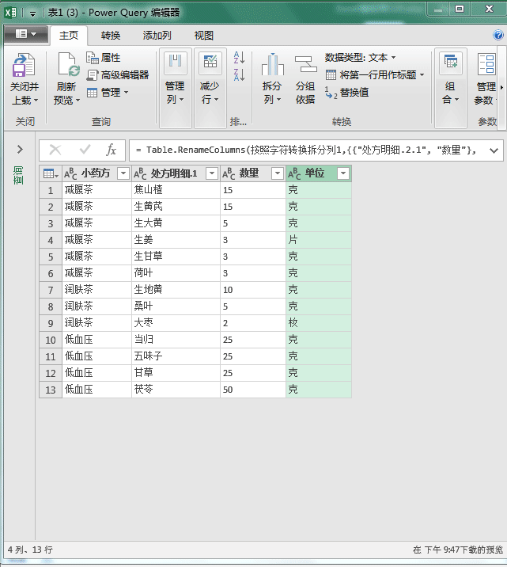The width and height of the screenshot is (507, 567).
Task: Switch to the View (视图) tab
Action: coord(203,36)
